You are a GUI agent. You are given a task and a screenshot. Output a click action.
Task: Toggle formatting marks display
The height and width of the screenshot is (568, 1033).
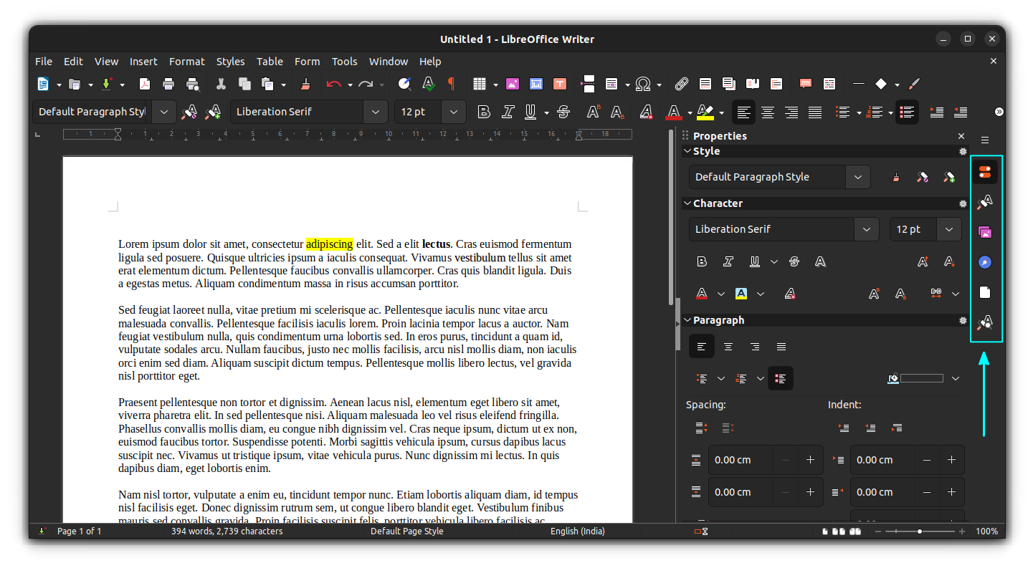click(x=451, y=84)
